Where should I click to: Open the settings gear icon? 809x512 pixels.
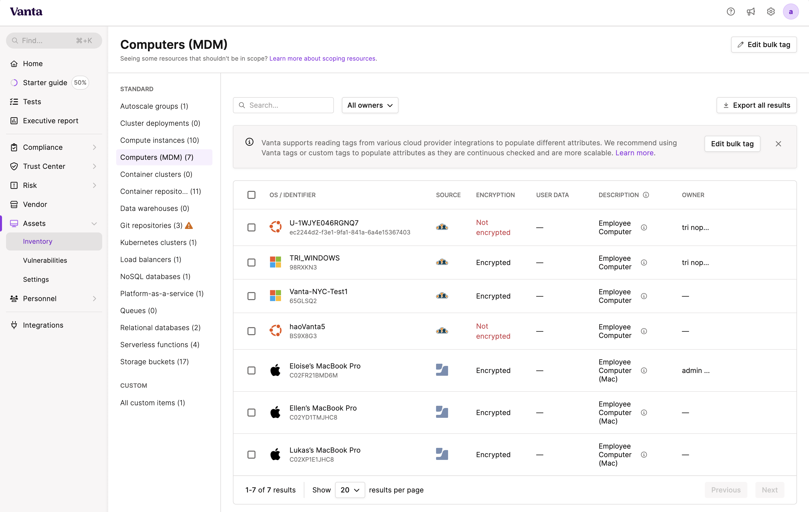pos(771,12)
